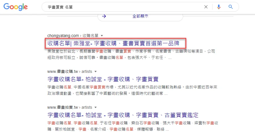255x138 pixels.
Task: Open result 字畫收購名單- 柏誠堂 - 字畫收購、字畫買賣
Action: point(103,79)
